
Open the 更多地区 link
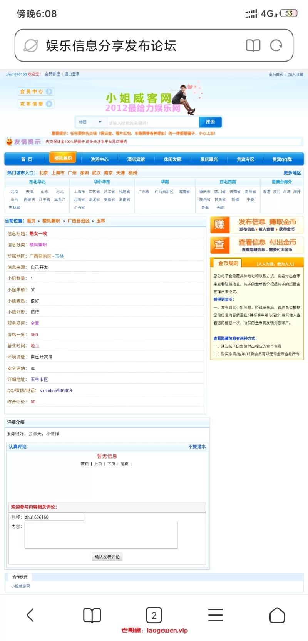[x=292, y=173]
